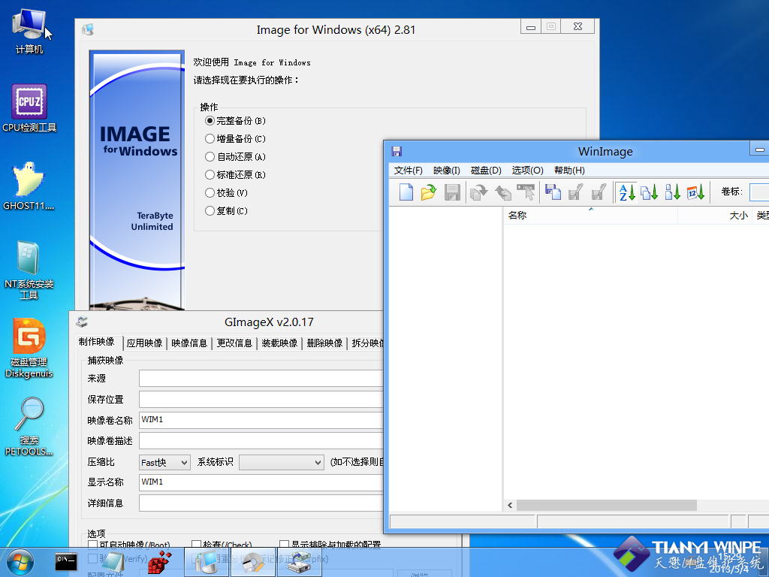Image resolution: width=769 pixels, height=577 pixels.
Task: Switch to the WinImage disc taskbar button
Action: [x=252, y=562]
